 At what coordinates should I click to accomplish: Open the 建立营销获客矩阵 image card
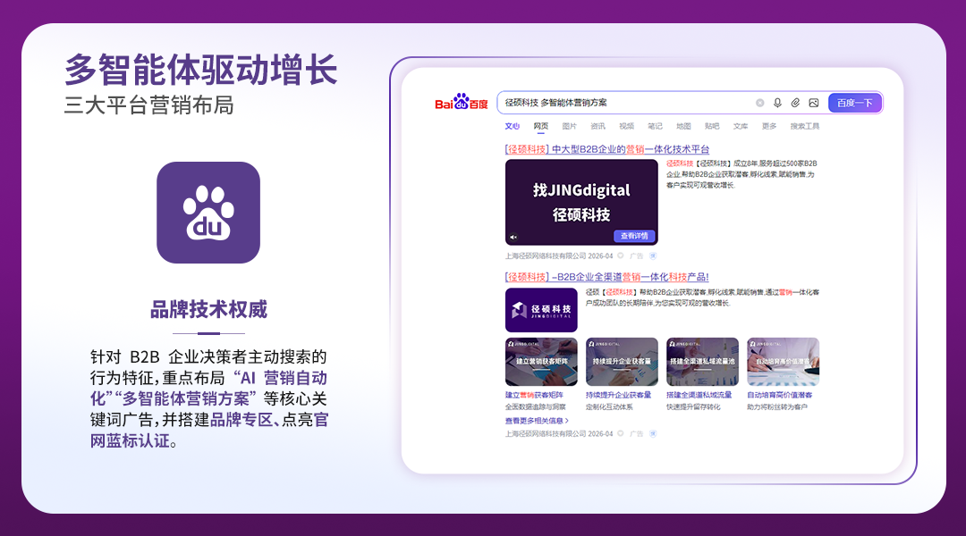click(541, 362)
